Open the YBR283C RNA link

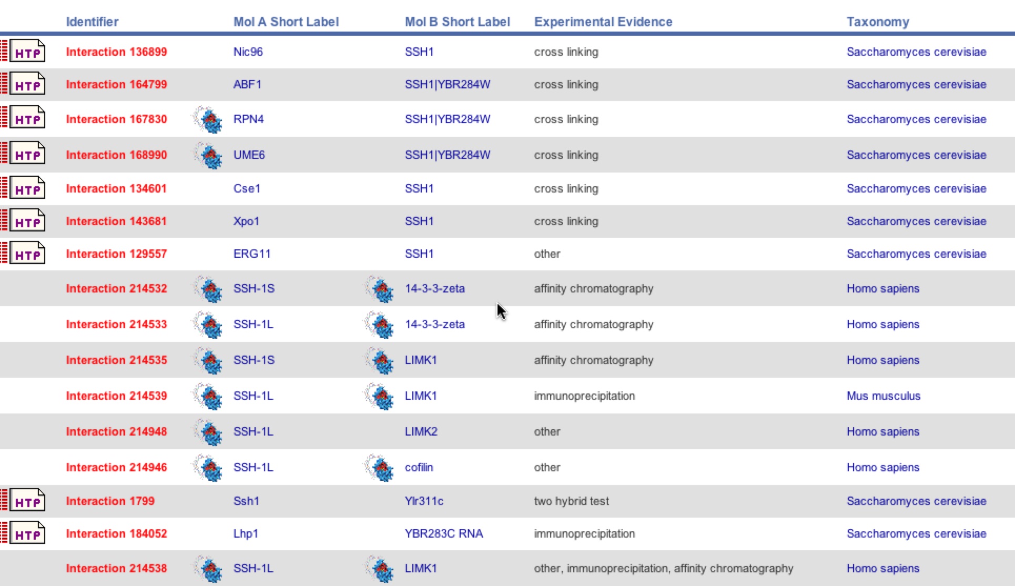tap(443, 533)
